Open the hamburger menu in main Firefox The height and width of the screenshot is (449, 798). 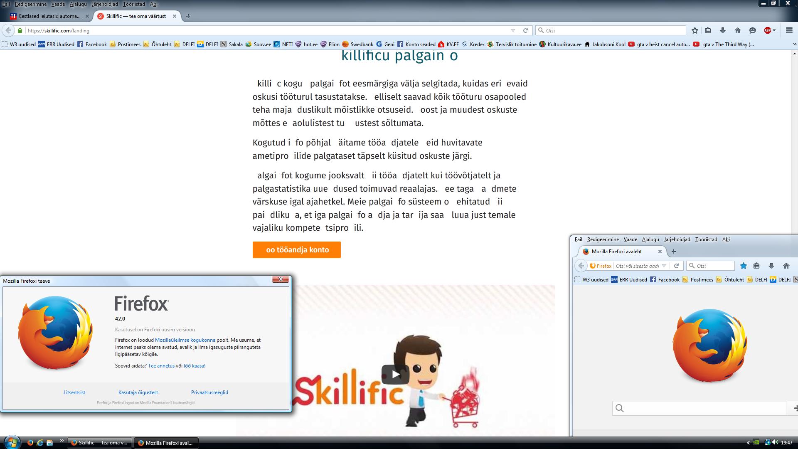(x=789, y=30)
